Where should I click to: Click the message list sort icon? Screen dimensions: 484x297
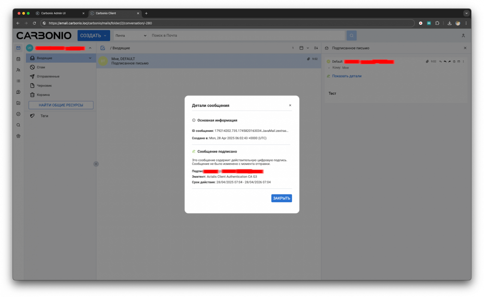pyautogui.click(x=316, y=48)
